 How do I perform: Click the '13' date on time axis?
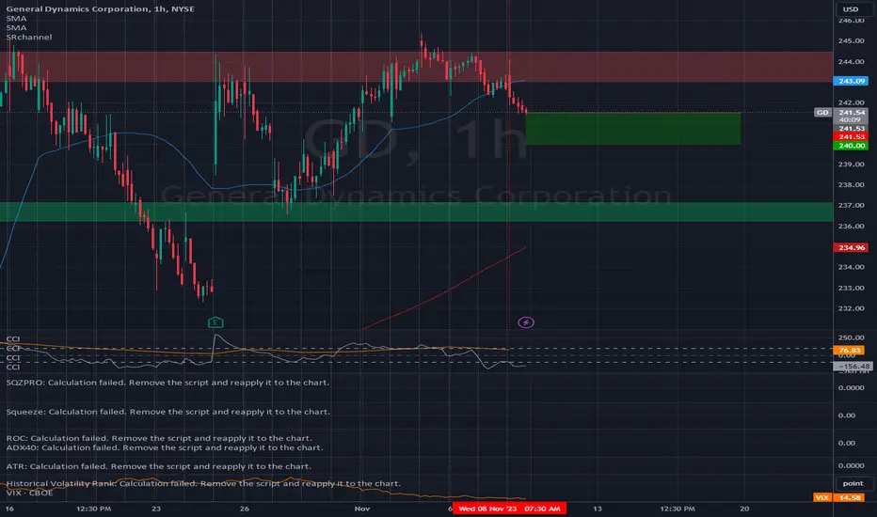point(598,509)
